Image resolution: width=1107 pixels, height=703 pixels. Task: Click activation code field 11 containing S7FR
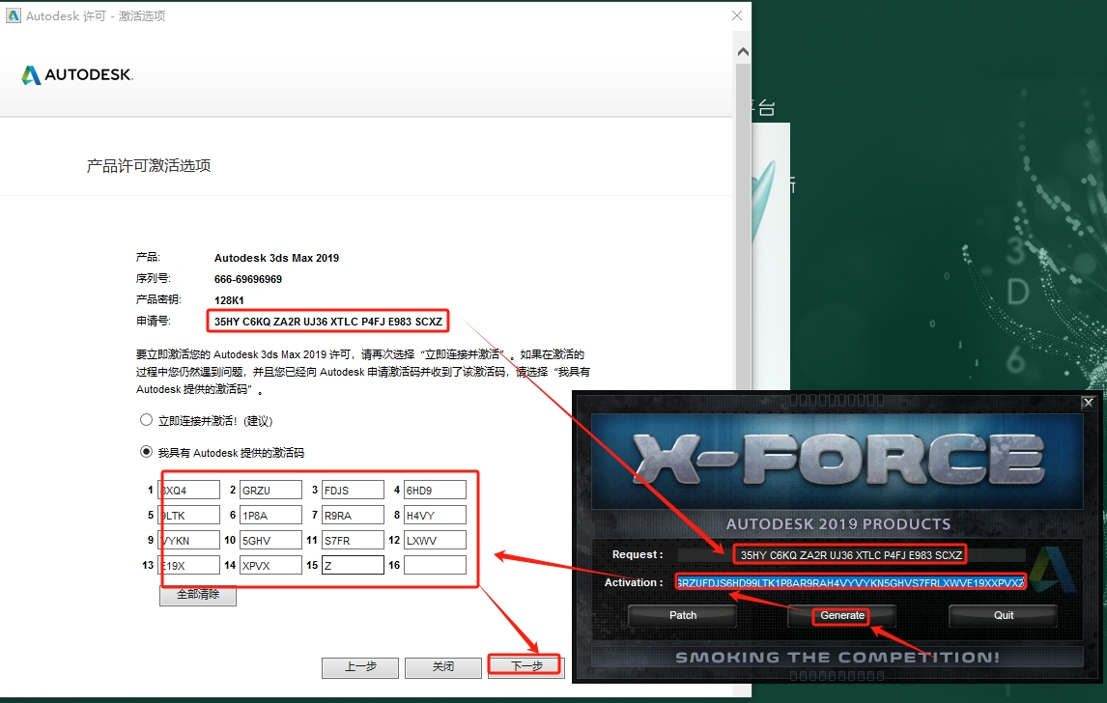point(353,540)
